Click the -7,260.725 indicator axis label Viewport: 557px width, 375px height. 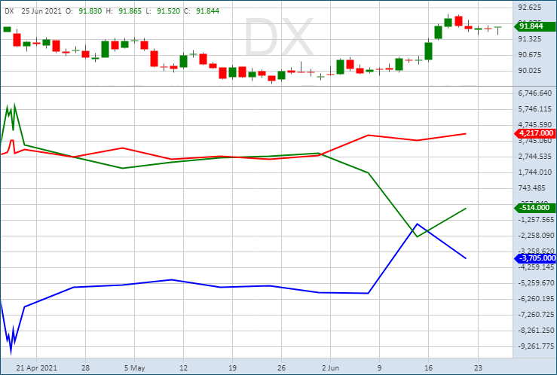pyautogui.click(x=535, y=315)
